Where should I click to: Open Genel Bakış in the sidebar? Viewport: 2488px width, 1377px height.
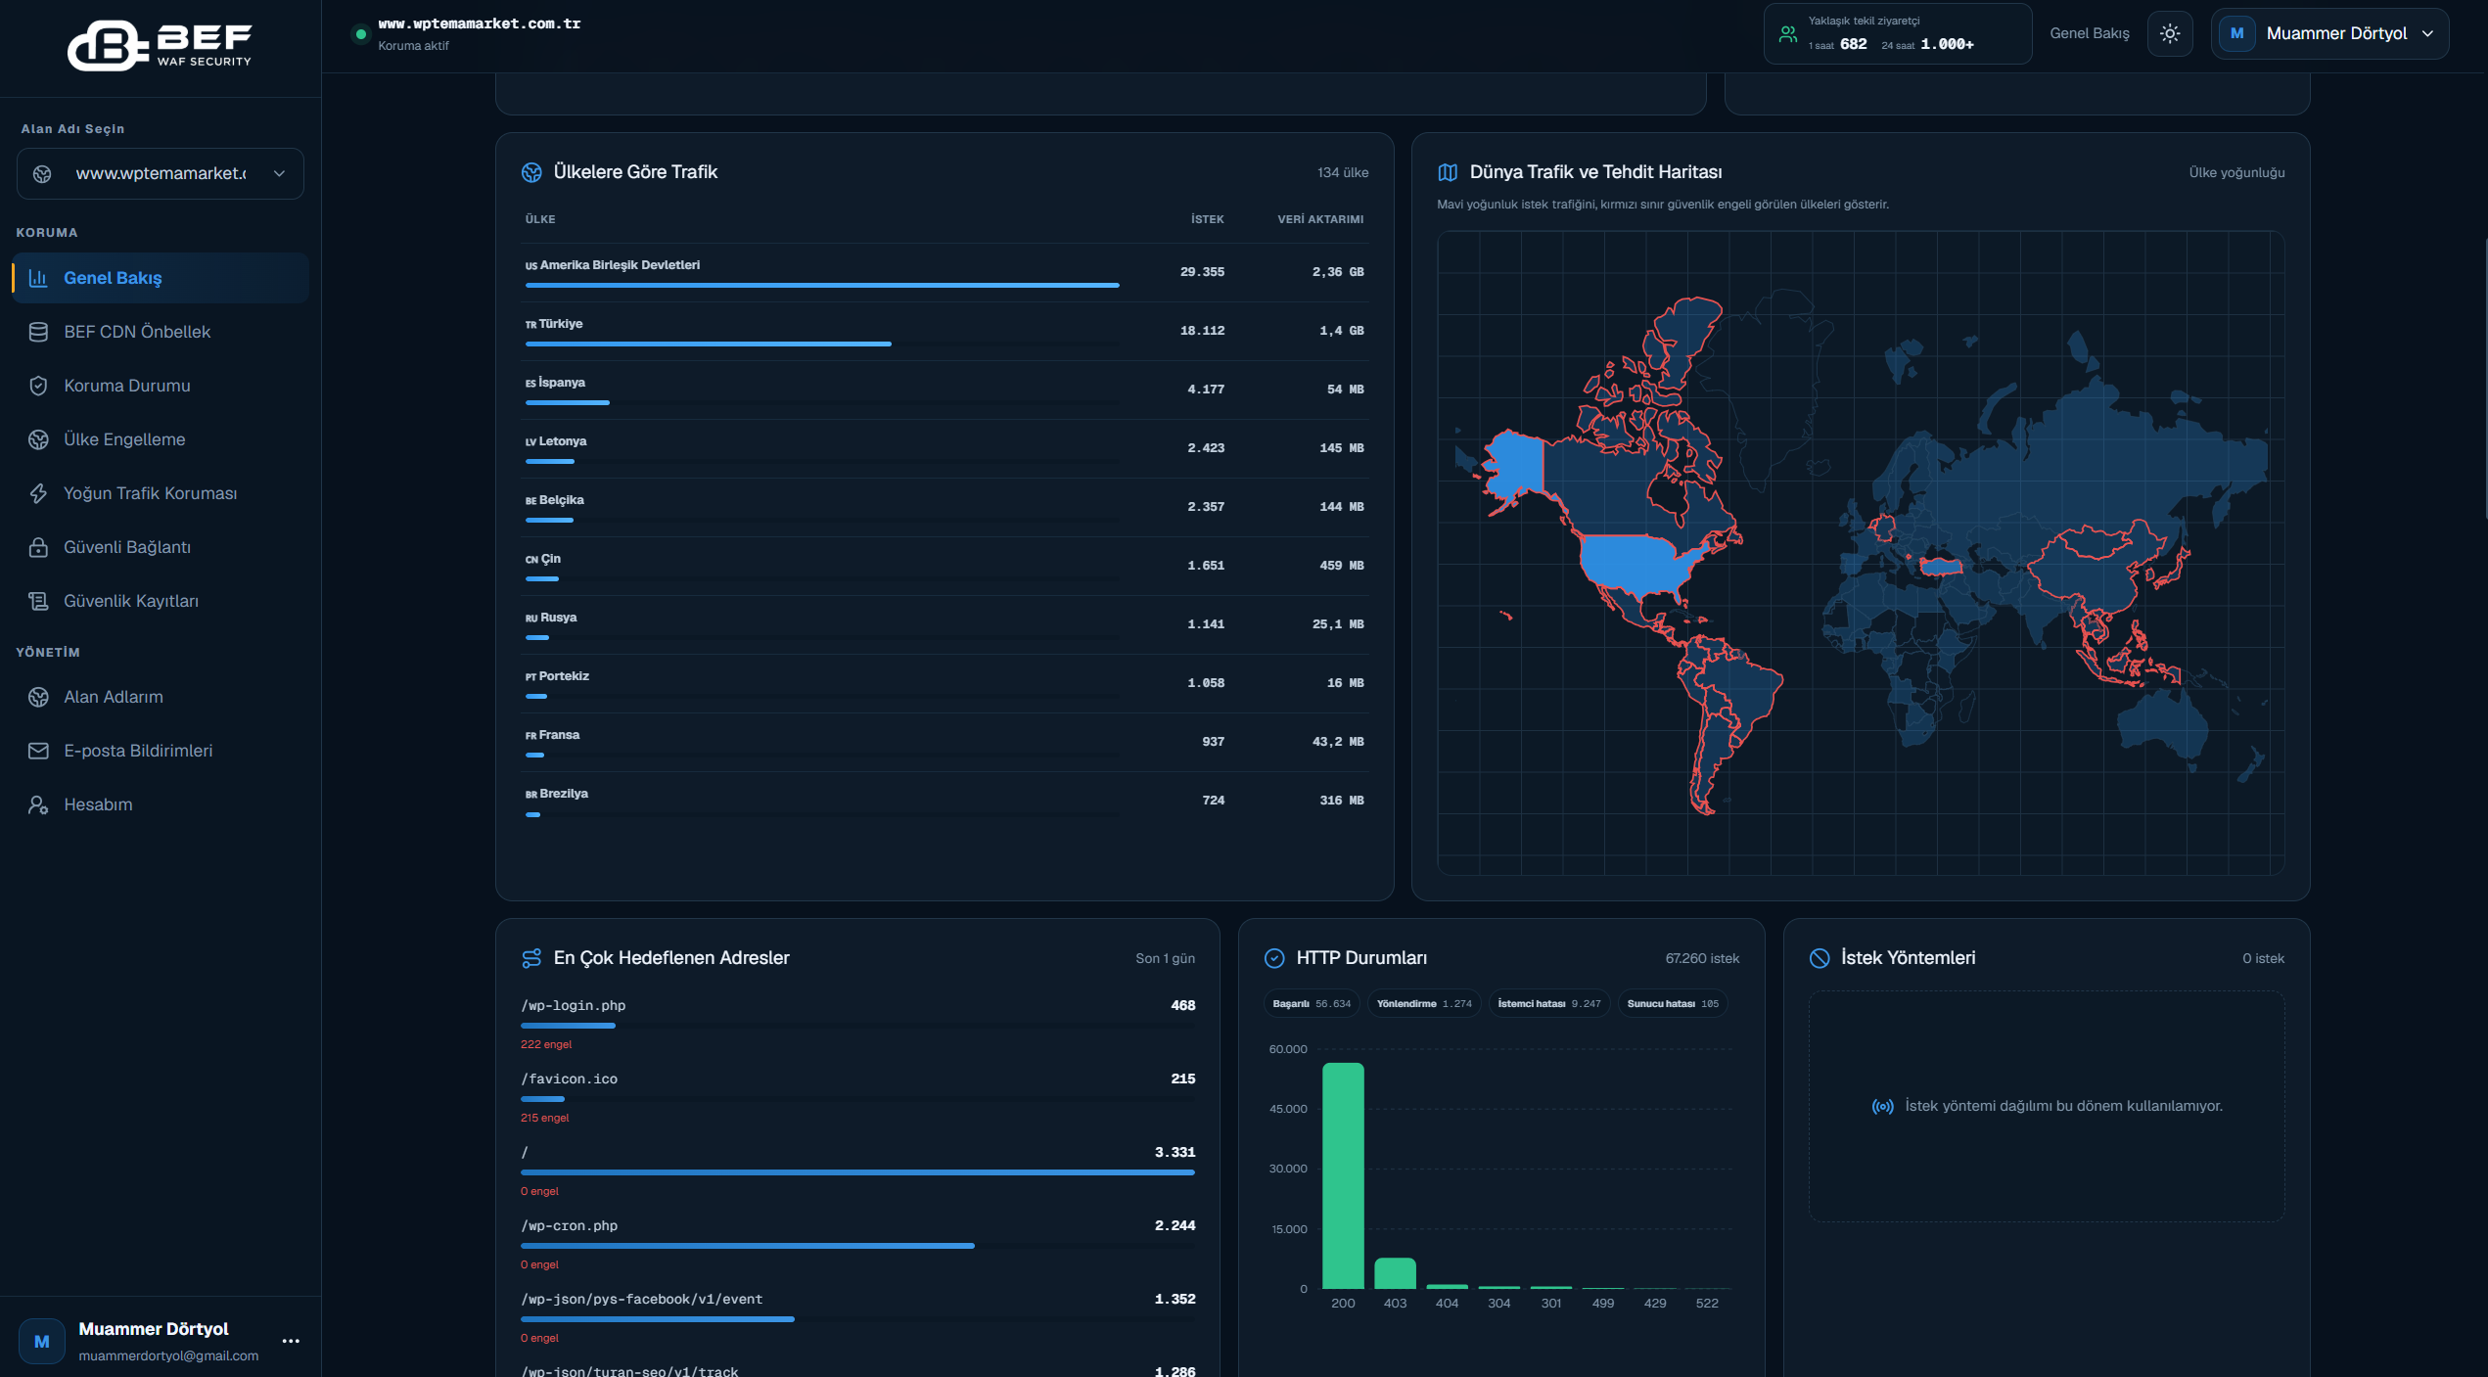pyautogui.click(x=161, y=278)
